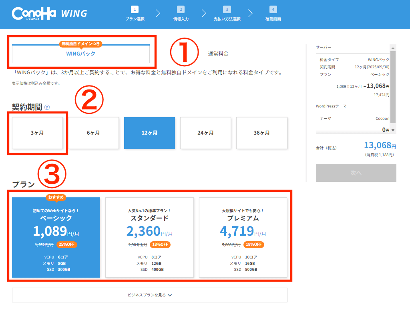This screenshot has width=410, height=314.
Task: Click the (消費税 1,188円) text
Action: pos(379,155)
